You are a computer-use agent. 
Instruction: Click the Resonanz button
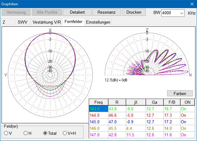(x=107, y=12)
